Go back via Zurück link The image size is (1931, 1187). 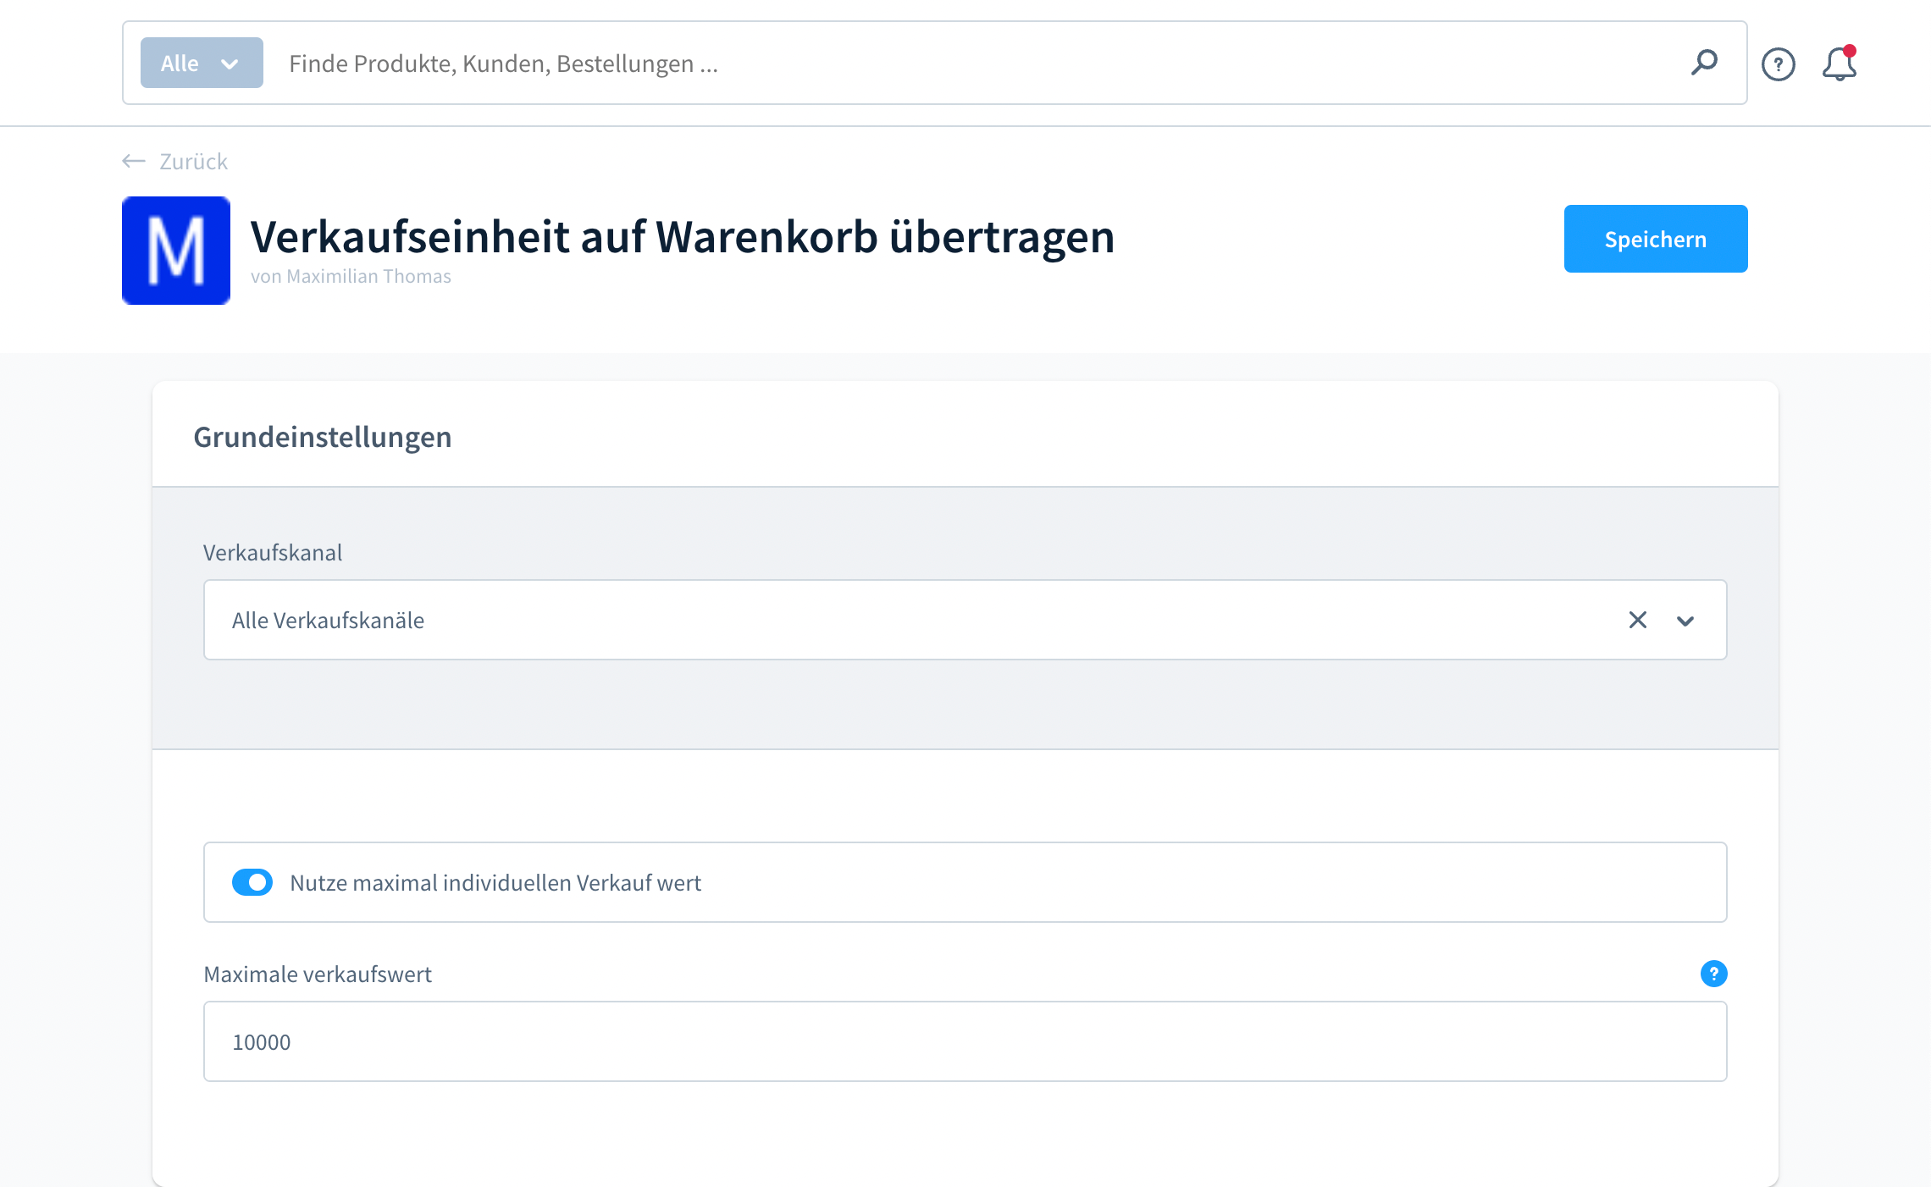pyautogui.click(x=175, y=161)
